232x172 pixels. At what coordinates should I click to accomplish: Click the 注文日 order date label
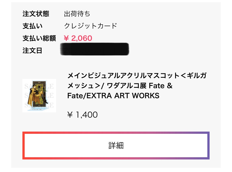coord(32,51)
